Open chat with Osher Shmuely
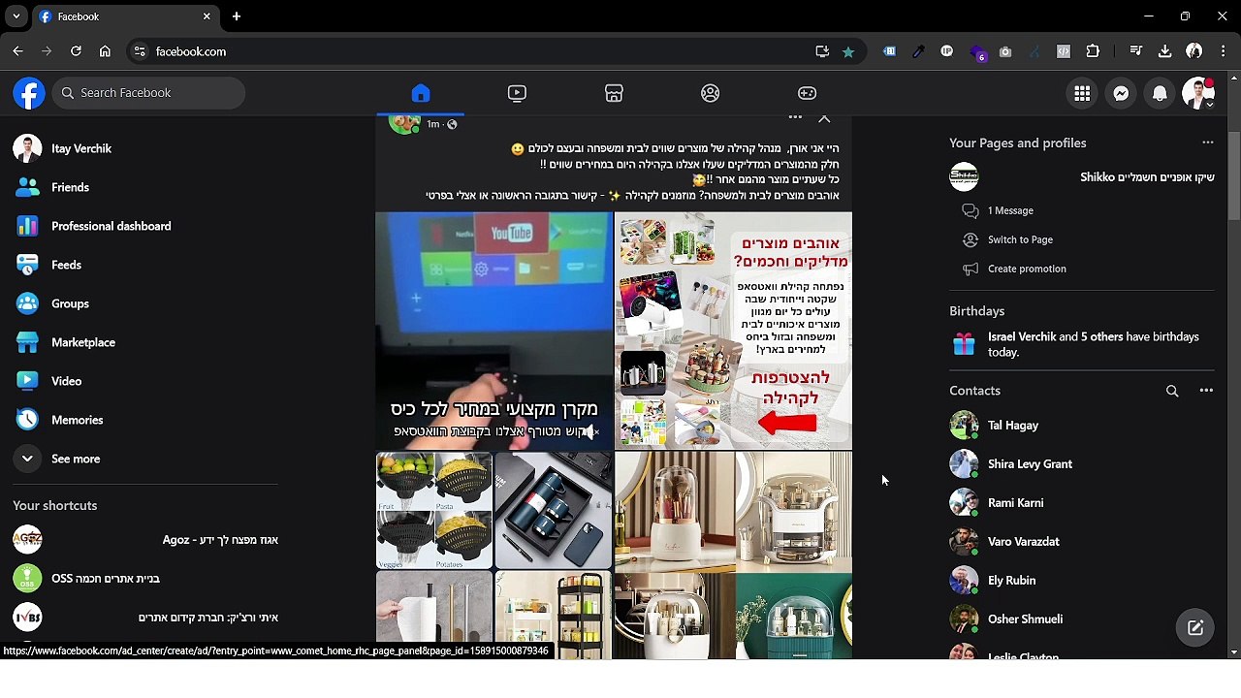 pyautogui.click(x=1082, y=619)
